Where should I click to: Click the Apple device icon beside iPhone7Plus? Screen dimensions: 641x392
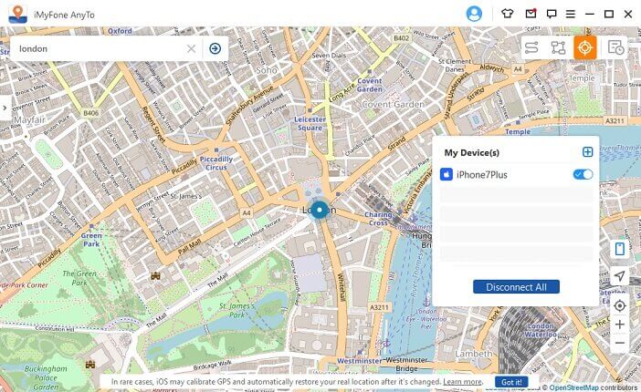[x=446, y=174]
